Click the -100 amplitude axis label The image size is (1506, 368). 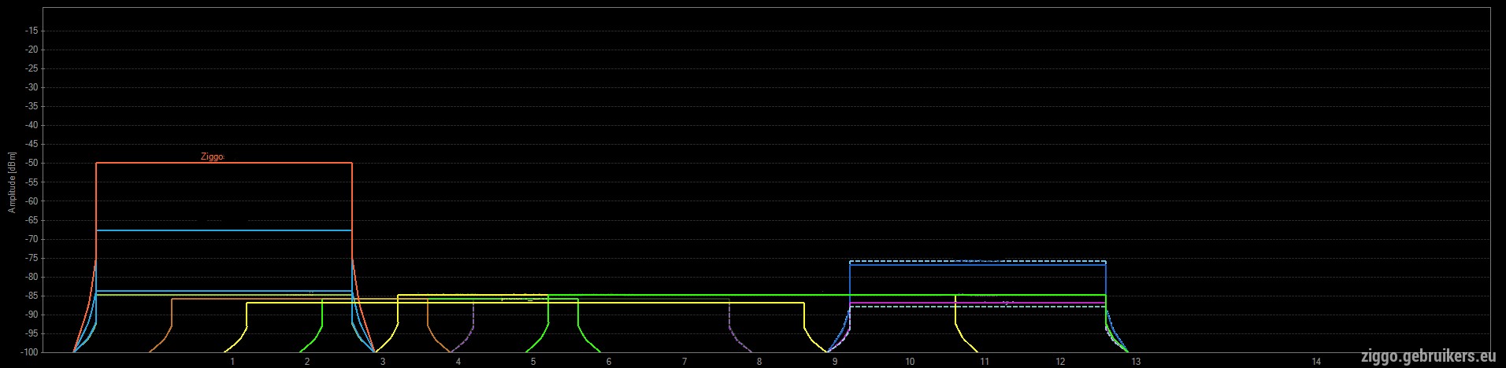coord(32,352)
